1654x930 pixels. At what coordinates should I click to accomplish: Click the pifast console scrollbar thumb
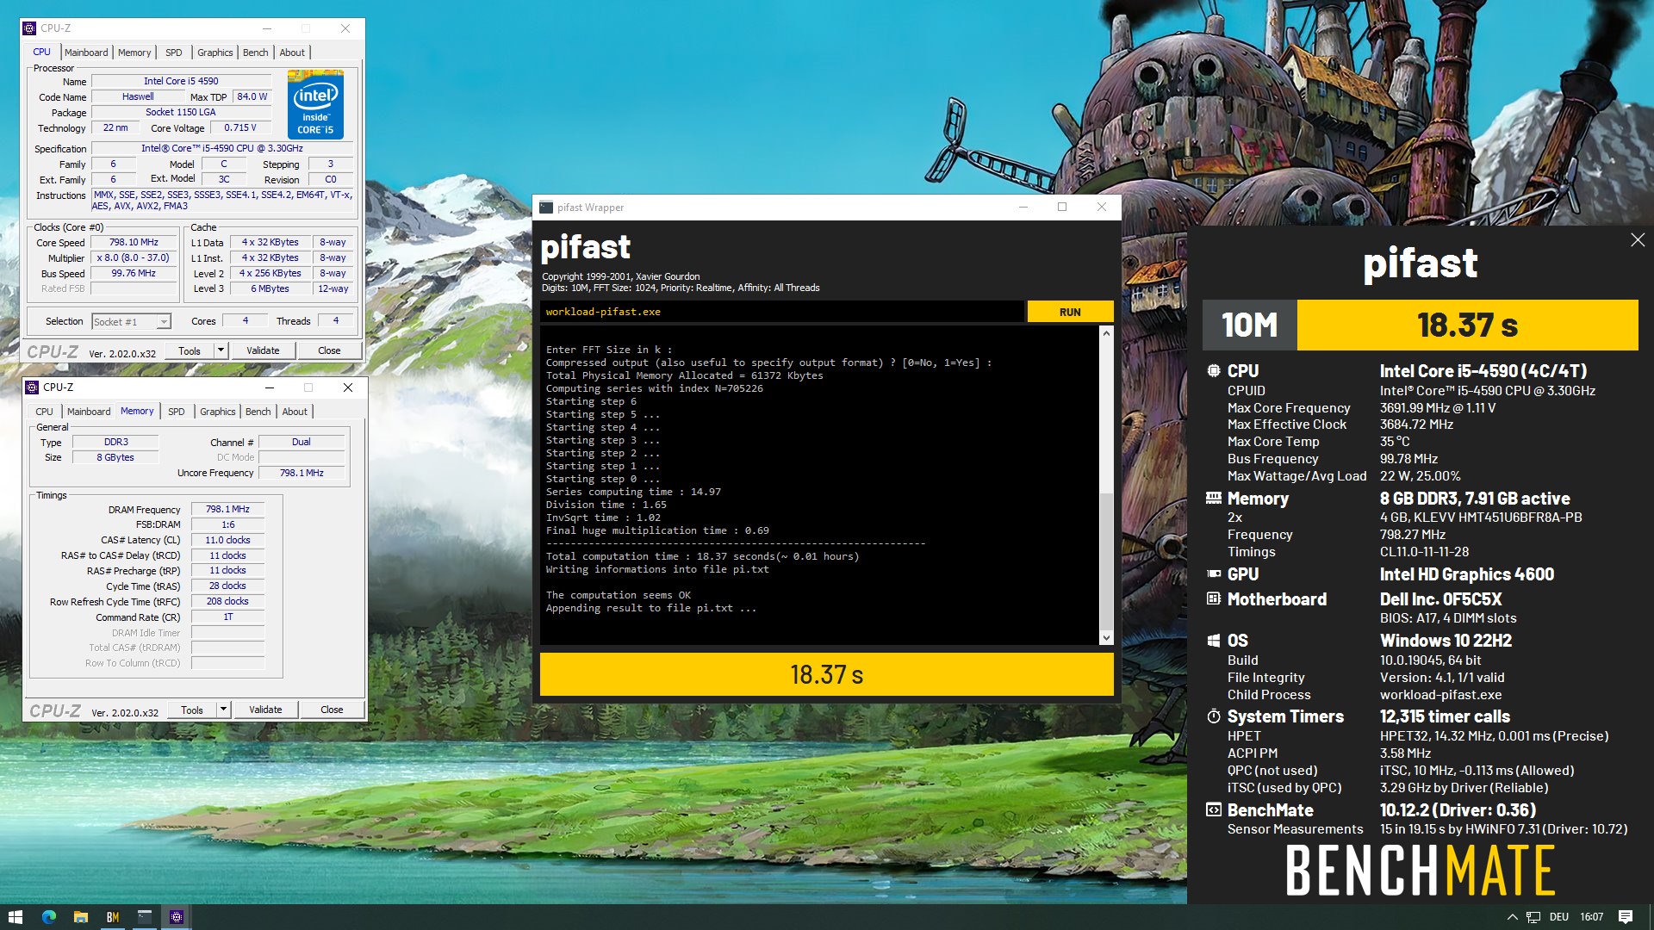1106,562
